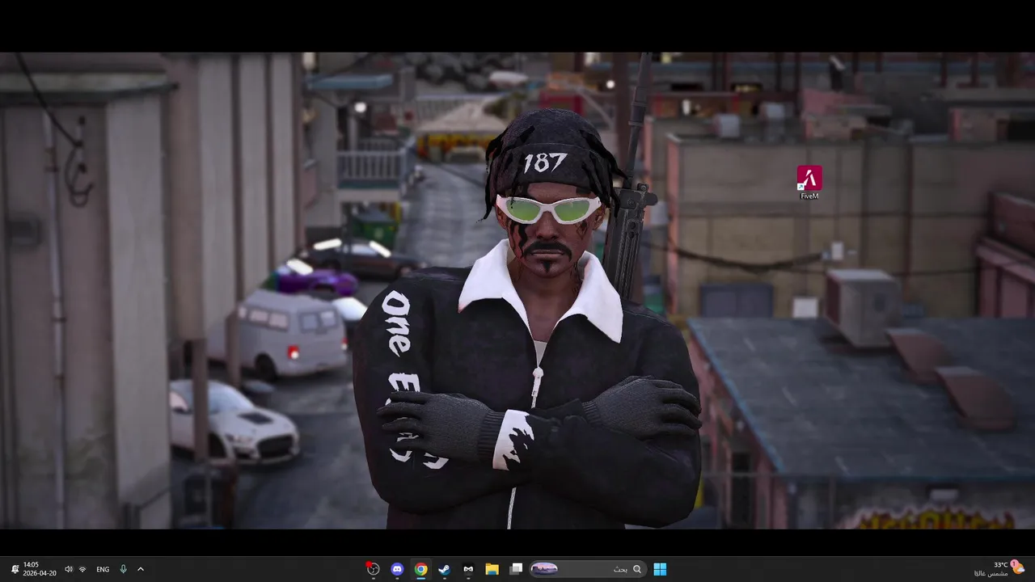The width and height of the screenshot is (1035, 582).
Task: Open Steam from the taskbar
Action: click(444, 569)
